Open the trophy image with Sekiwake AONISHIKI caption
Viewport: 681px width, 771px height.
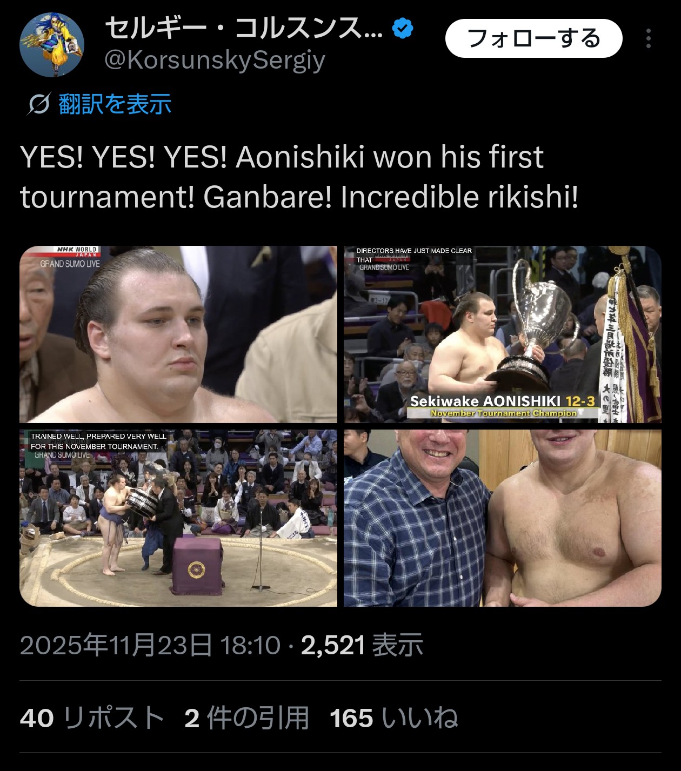coord(503,334)
